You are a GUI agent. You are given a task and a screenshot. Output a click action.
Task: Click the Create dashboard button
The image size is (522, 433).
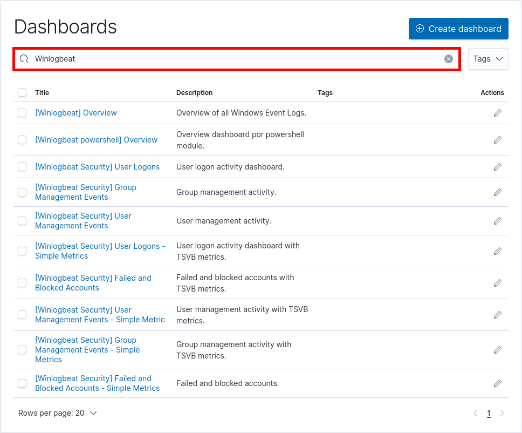(458, 29)
